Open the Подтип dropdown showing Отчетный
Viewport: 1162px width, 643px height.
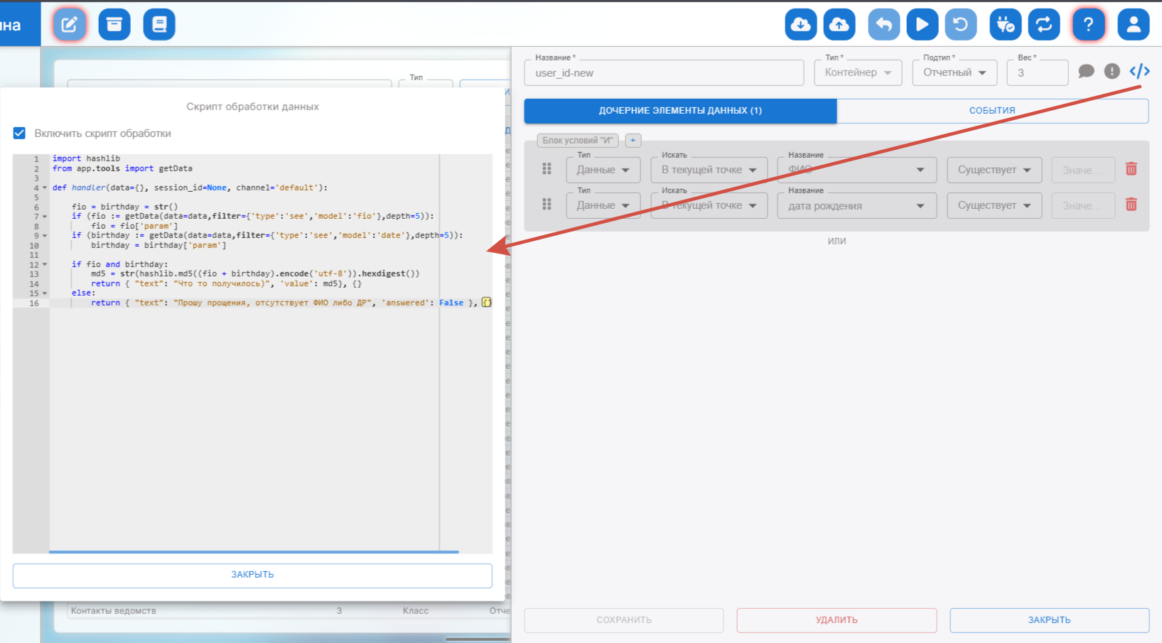[954, 72]
